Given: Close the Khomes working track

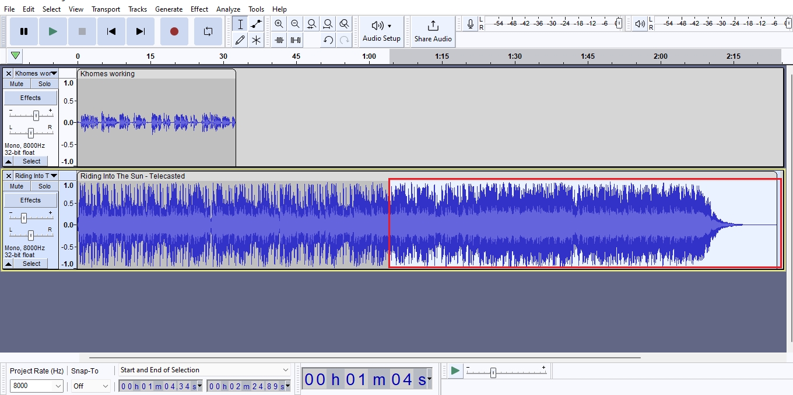Looking at the screenshot, I should coord(8,73).
